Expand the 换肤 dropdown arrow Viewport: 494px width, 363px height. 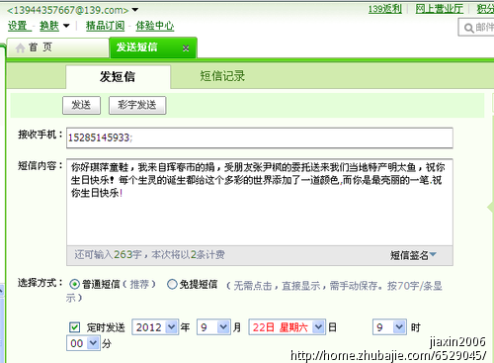[x=66, y=26]
